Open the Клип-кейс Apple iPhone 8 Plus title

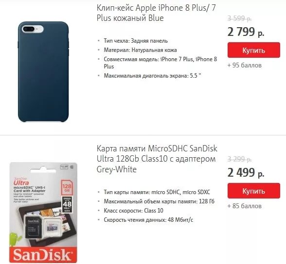[x=156, y=13]
